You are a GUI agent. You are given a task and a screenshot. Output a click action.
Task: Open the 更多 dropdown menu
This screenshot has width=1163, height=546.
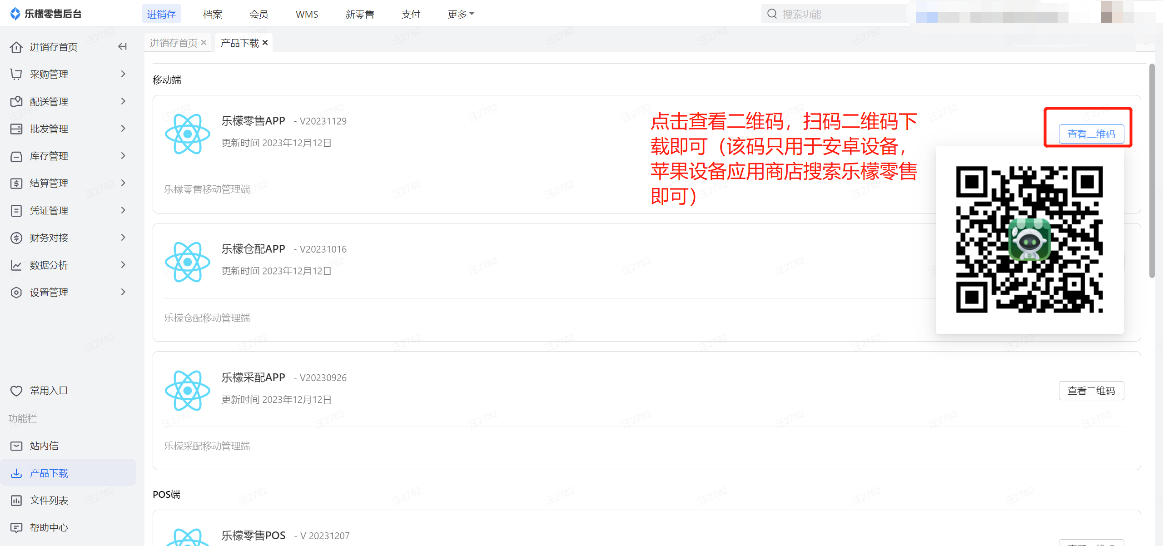coord(461,14)
